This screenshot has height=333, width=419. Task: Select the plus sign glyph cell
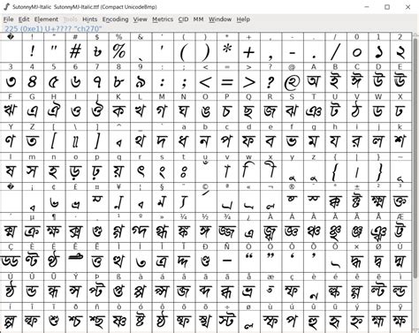click(x=249, y=51)
